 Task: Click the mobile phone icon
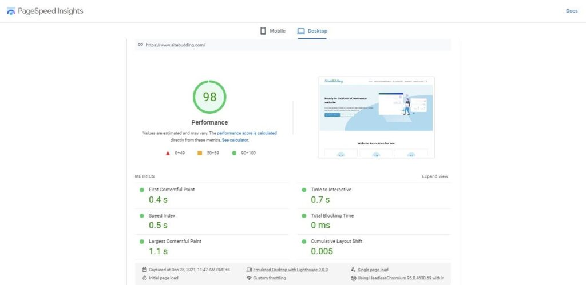click(x=263, y=31)
